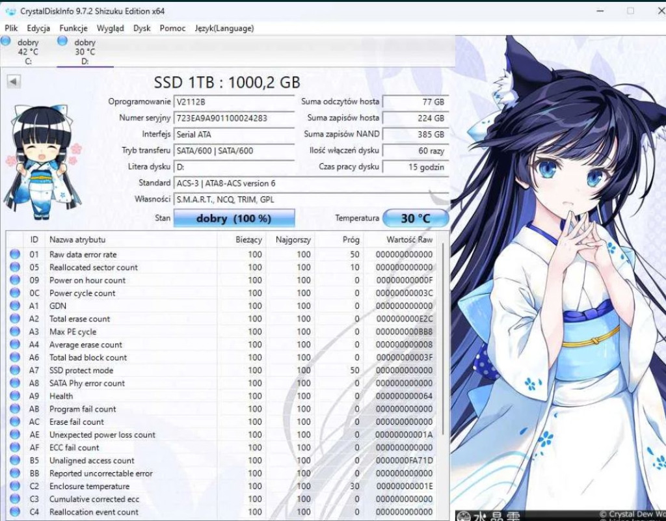666x521 pixels.
Task: Click the status icon for ECC fail count
Action: [15, 447]
